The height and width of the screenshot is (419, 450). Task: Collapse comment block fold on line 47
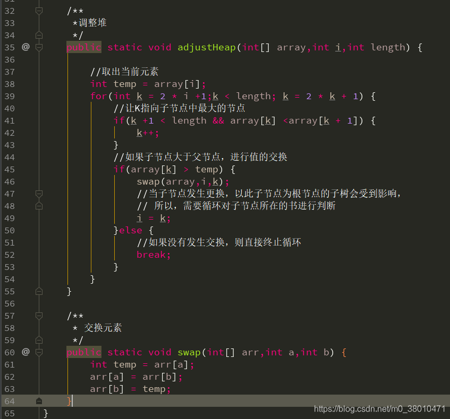tap(39, 194)
